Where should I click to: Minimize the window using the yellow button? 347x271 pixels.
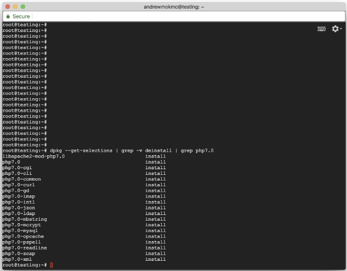pos(15,6)
